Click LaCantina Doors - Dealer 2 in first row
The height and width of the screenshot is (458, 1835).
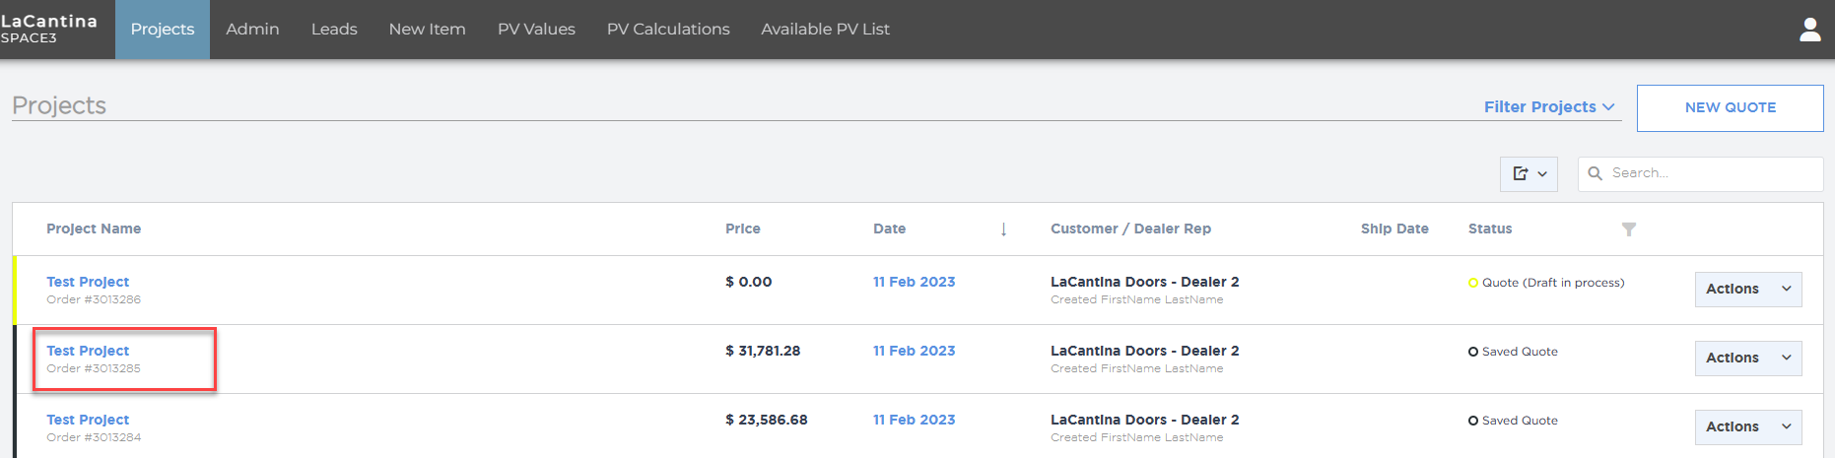tap(1144, 282)
